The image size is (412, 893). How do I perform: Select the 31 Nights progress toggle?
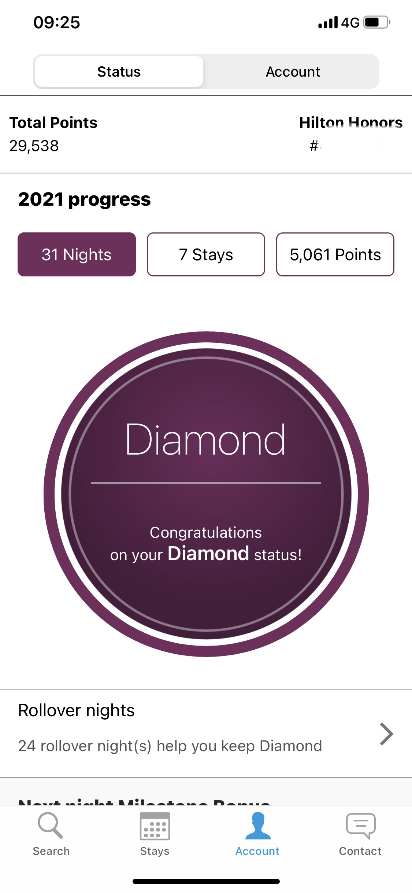click(77, 254)
